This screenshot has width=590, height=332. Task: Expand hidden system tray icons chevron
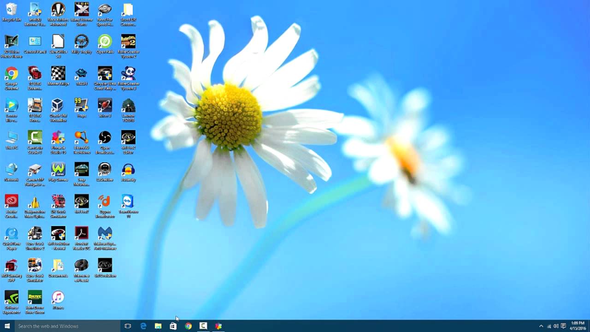[541, 326]
